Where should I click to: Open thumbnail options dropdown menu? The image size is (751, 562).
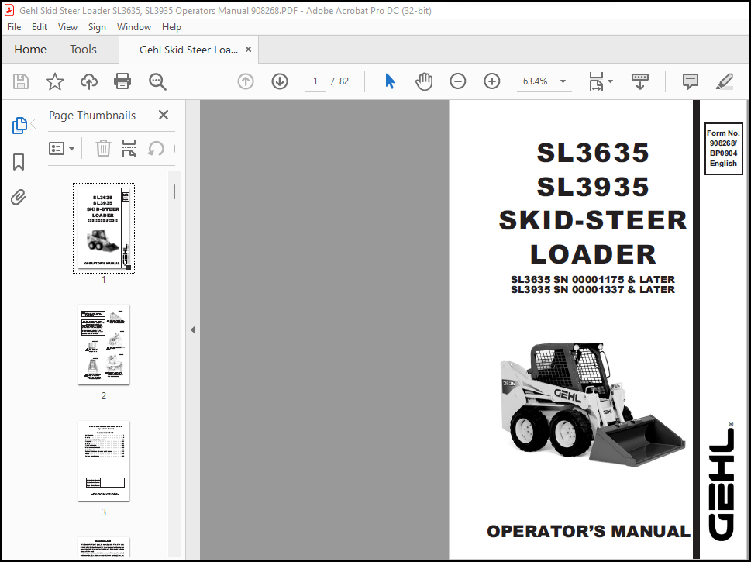61,149
